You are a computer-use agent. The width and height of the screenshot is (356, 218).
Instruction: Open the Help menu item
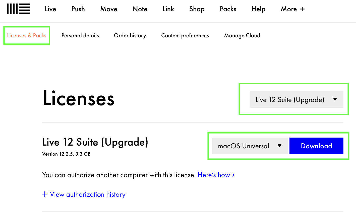pos(258,9)
